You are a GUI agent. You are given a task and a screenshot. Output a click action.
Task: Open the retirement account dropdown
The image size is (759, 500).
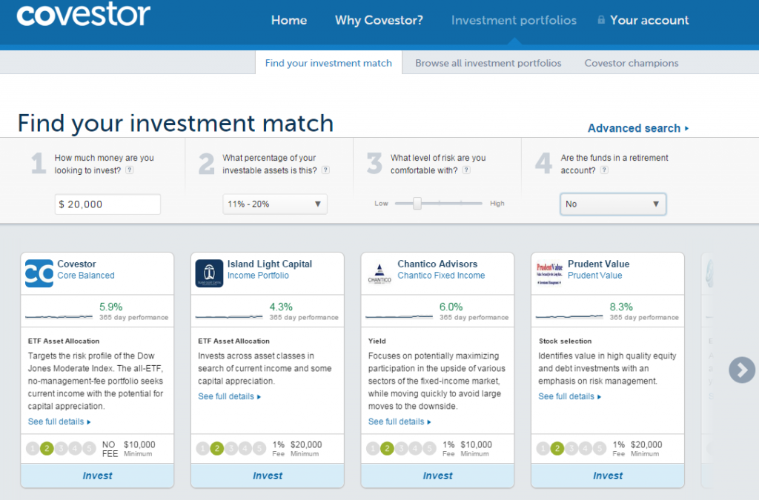point(612,204)
